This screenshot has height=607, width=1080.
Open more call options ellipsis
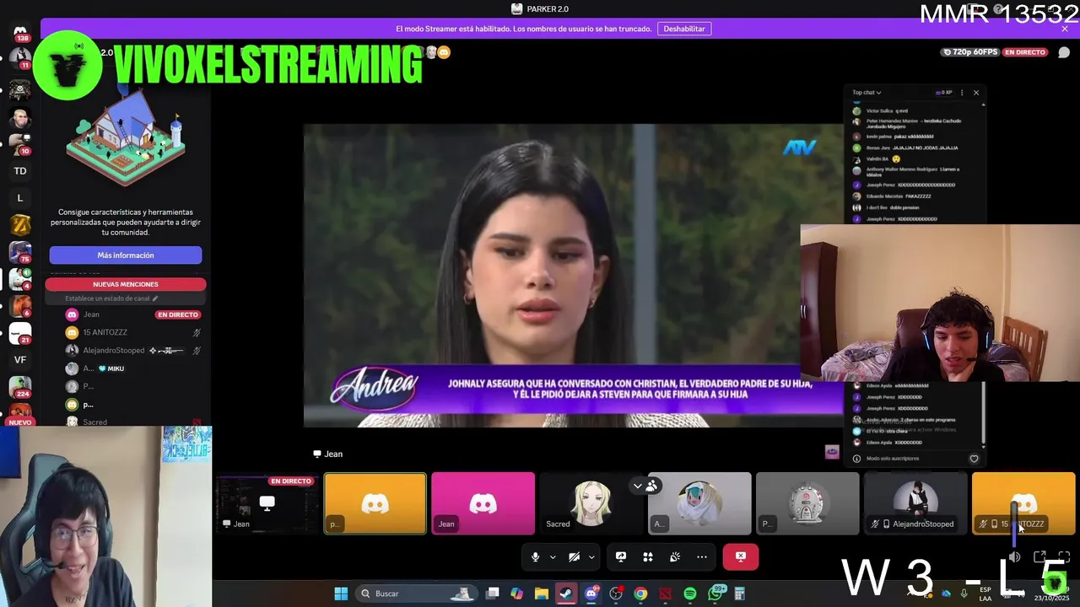[702, 556]
